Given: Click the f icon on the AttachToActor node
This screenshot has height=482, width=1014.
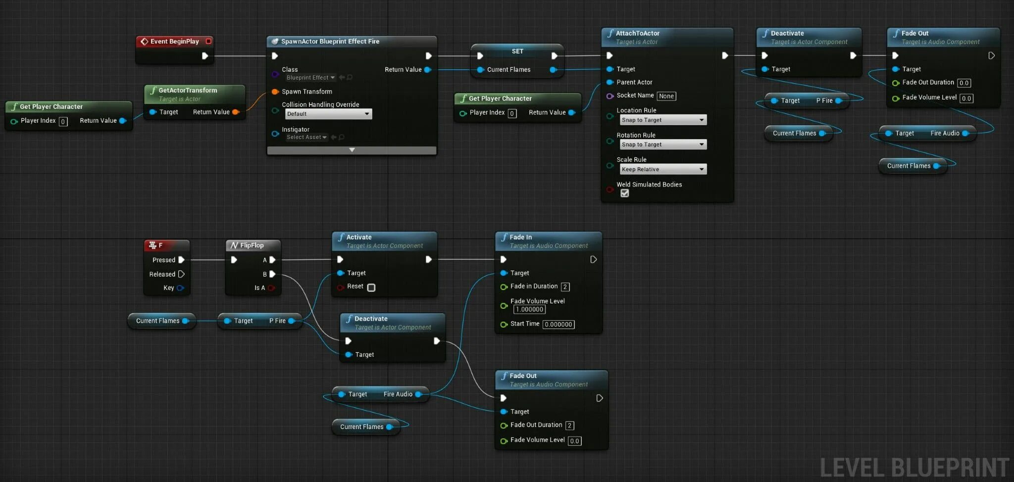Looking at the screenshot, I should (610, 33).
